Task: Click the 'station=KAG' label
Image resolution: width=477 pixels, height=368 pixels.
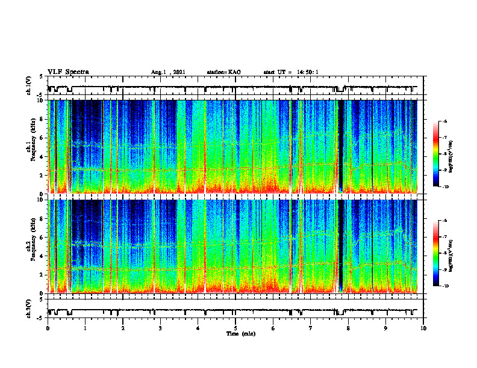Action: (224, 72)
